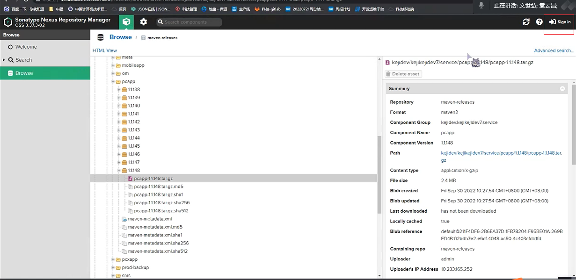Click the Sign in button
576x280 pixels.
tap(560, 22)
